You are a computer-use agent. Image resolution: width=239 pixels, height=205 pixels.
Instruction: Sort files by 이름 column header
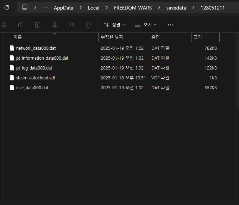point(18,37)
